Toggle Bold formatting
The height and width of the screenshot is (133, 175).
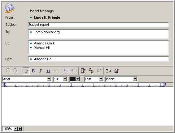point(33,71)
